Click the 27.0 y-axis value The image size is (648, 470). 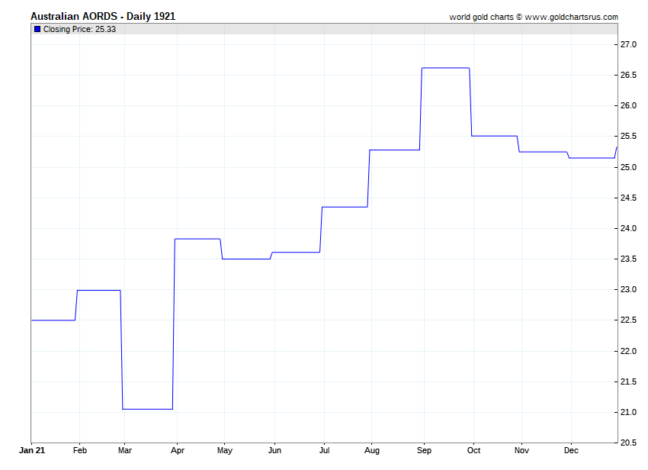[x=628, y=44]
